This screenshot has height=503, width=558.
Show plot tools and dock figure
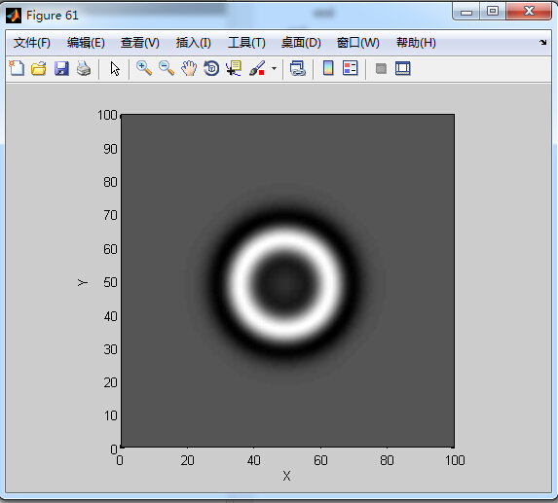click(x=403, y=69)
